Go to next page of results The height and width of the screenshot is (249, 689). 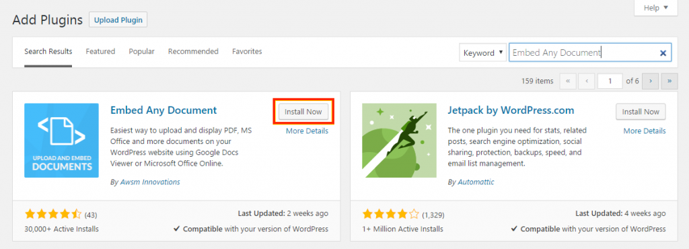click(650, 81)
